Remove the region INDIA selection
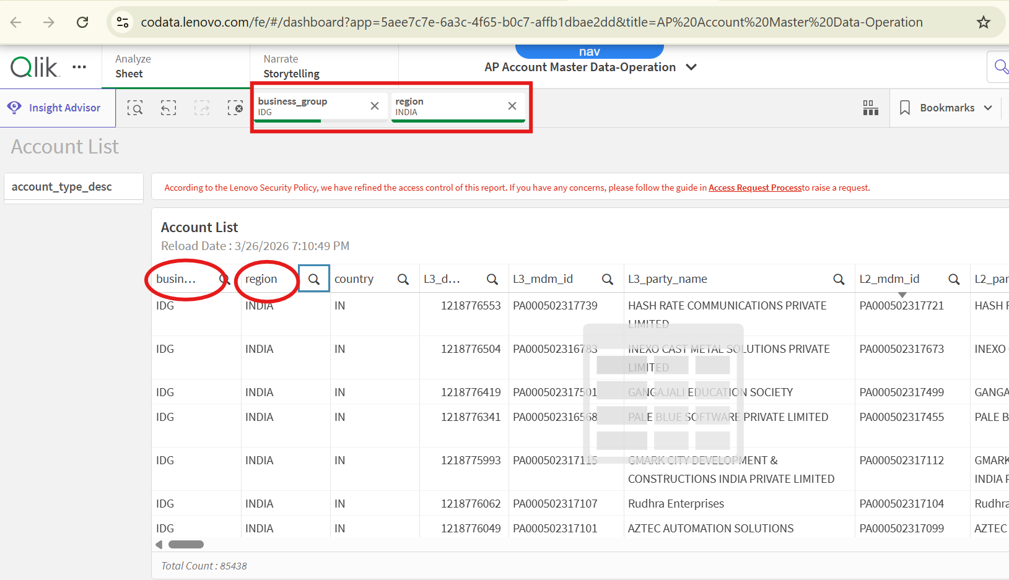 [x=512, y=106]
